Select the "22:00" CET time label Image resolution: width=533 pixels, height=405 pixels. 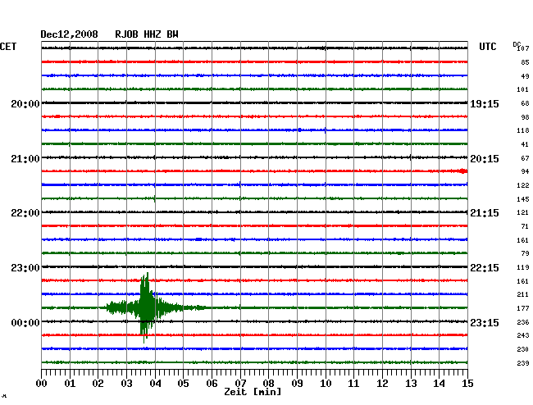(25, 213)
